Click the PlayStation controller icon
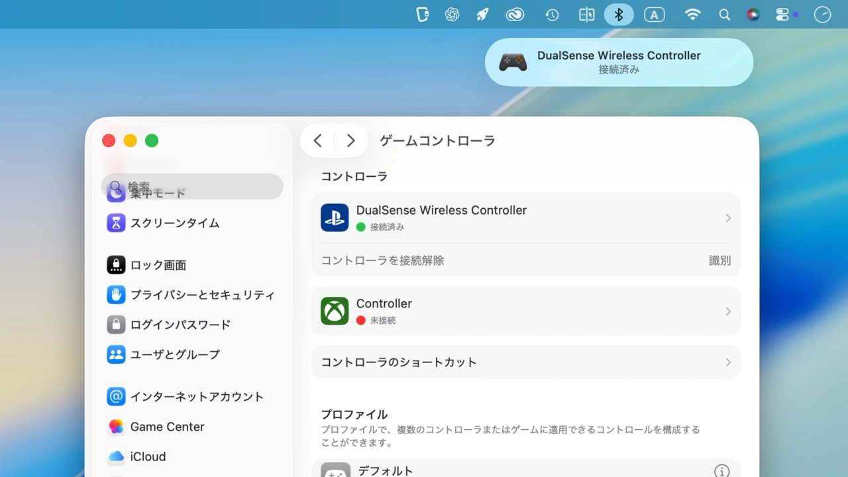This screenshot has height=477, width=848. [x=335, y=217]
